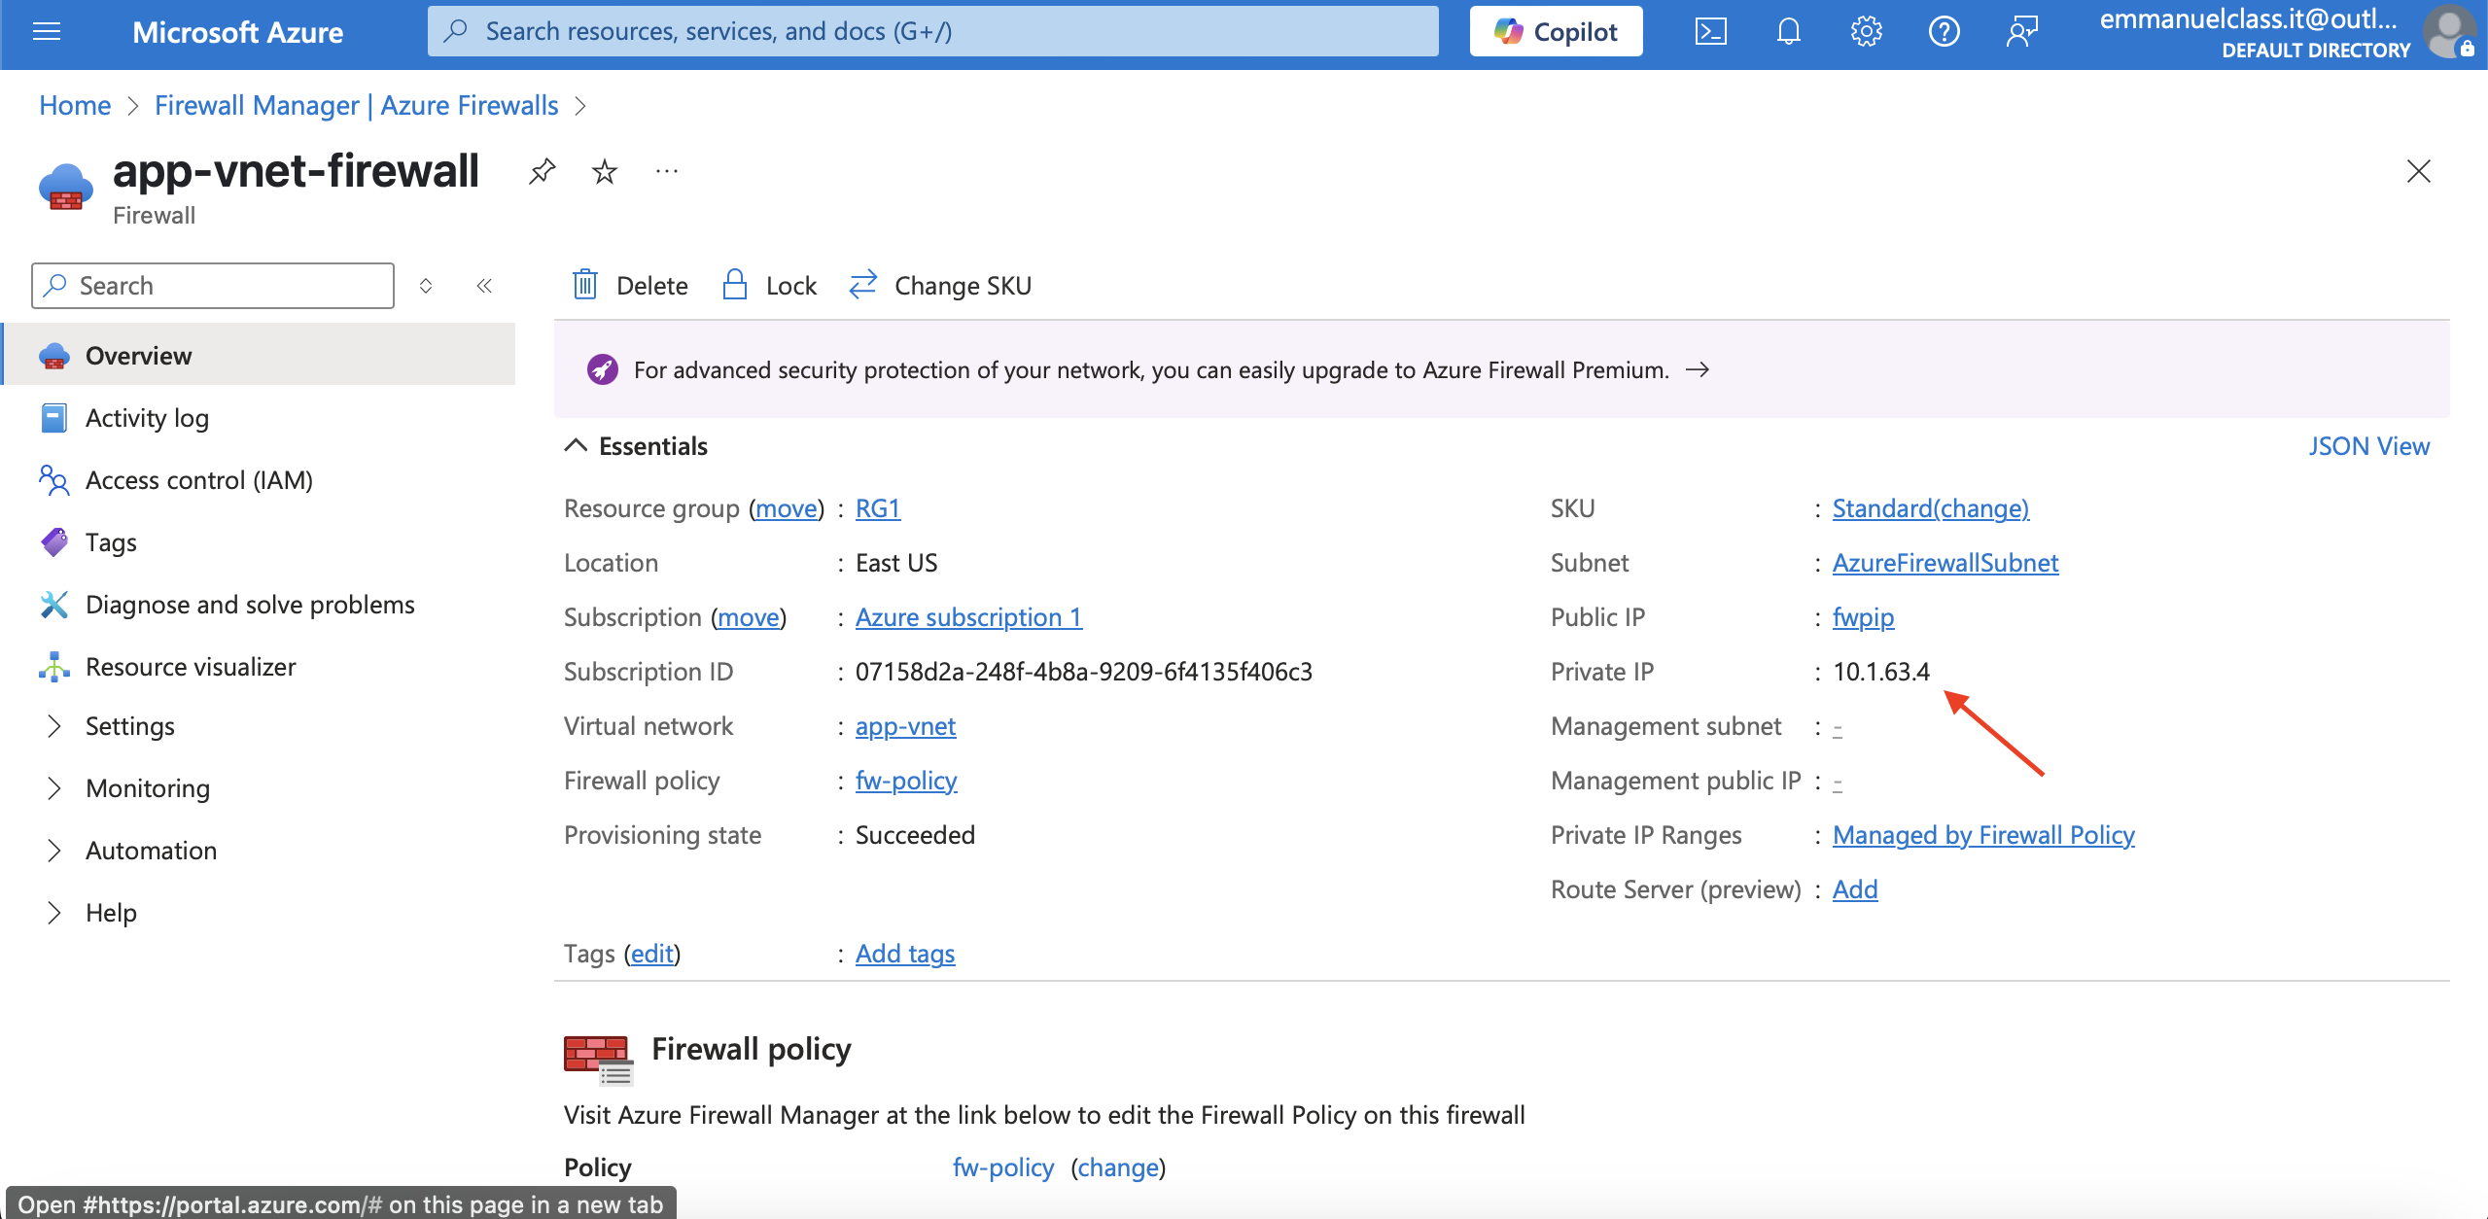
Task: Click Change SKU in the command bar
Action: (x=940, y=286)
